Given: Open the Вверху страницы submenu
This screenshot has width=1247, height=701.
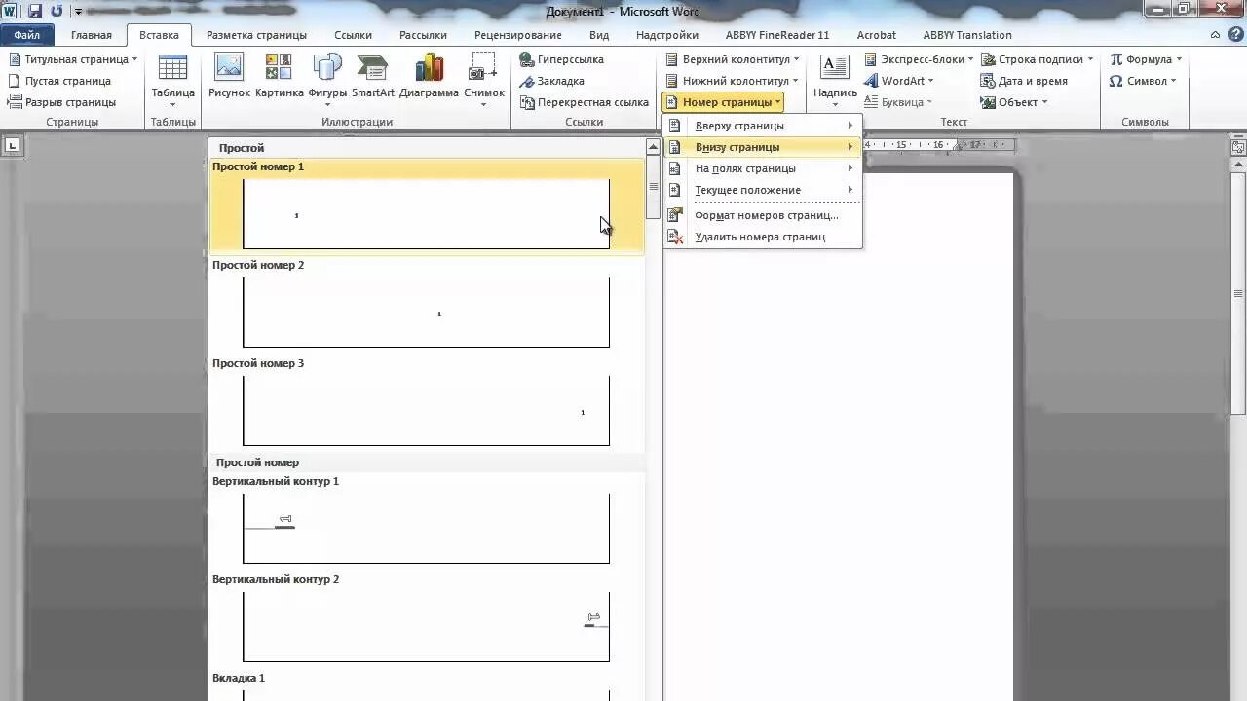Looking at the screenshot, I should tap(763, 126).
